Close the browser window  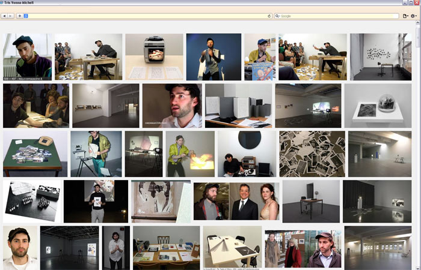[x=417, y=2]
